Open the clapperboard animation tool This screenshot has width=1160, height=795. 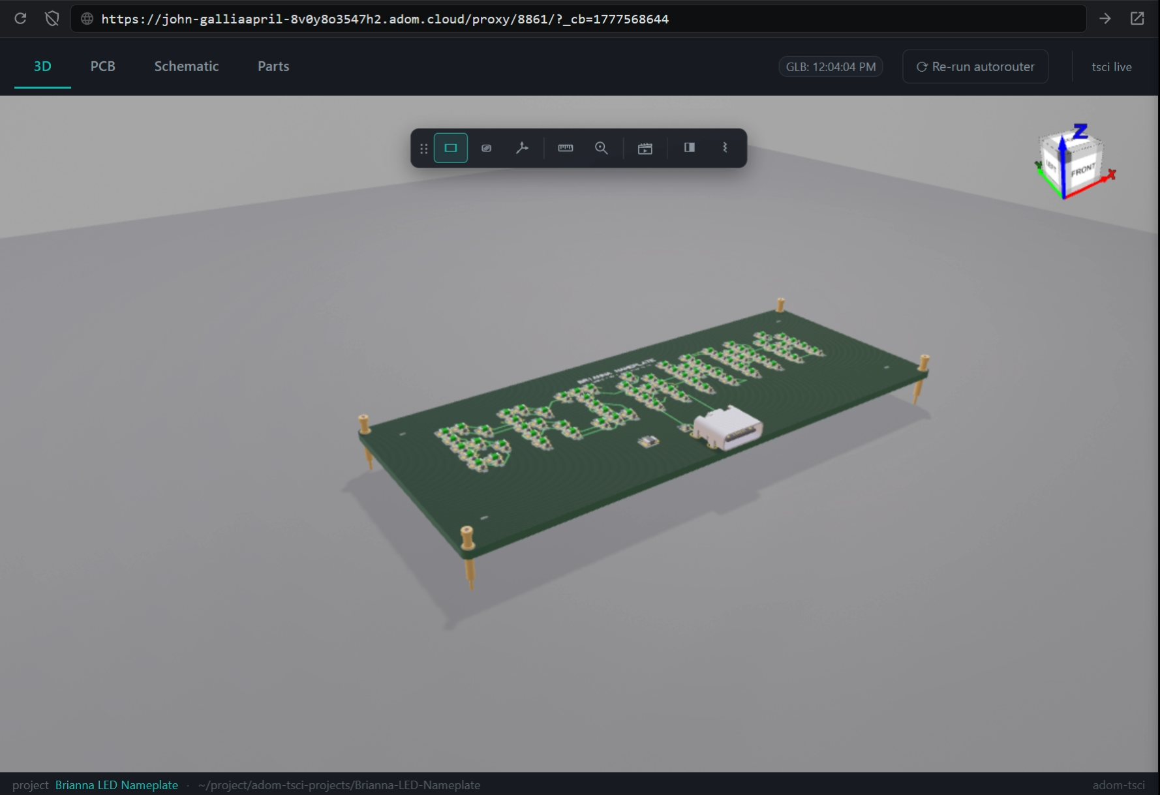[645, 148]
